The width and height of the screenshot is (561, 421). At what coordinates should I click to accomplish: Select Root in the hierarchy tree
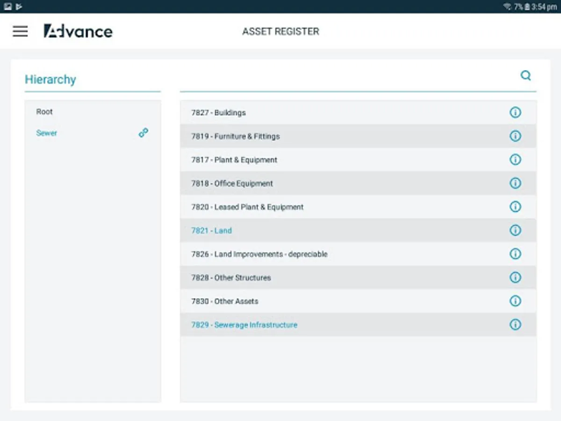coord(44,112)
